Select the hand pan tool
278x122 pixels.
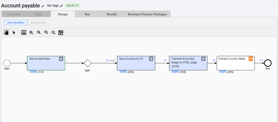pos(7,32)
